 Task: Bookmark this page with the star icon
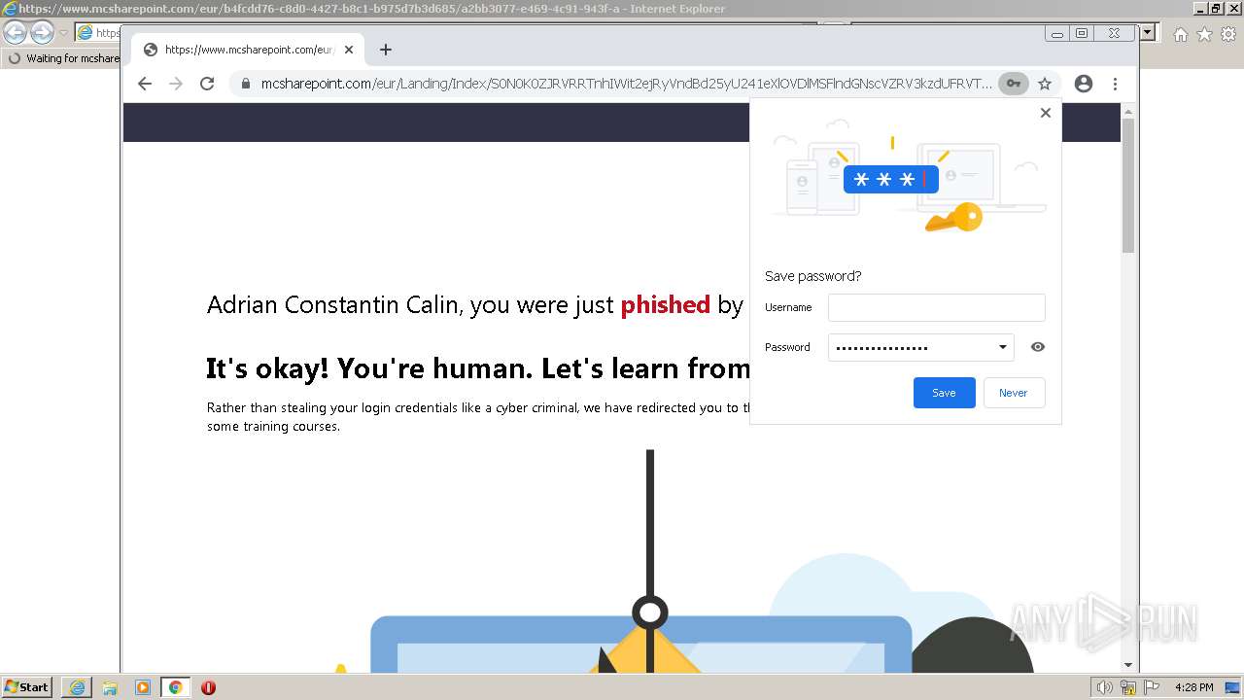click(x=1045, y=84)
